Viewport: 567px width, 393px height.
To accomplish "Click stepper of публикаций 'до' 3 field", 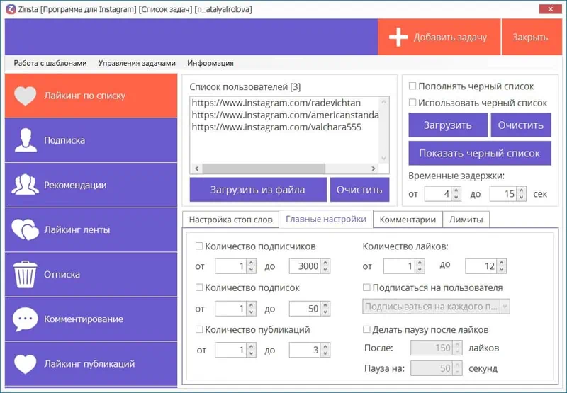I will (x=325, y=350).
